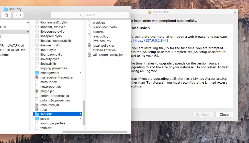This screenshot has height=143, width=249.
Task: Select trusted.libraries file
Action: click(104, 50)
